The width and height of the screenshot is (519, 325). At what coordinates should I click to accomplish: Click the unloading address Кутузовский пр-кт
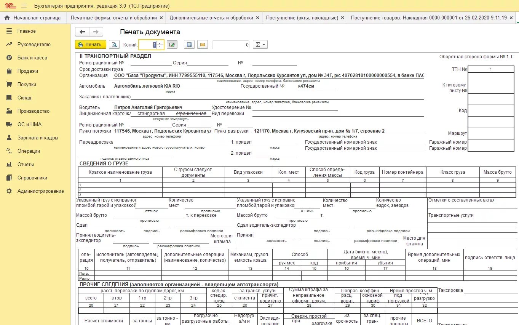click(x=319, y=131)
